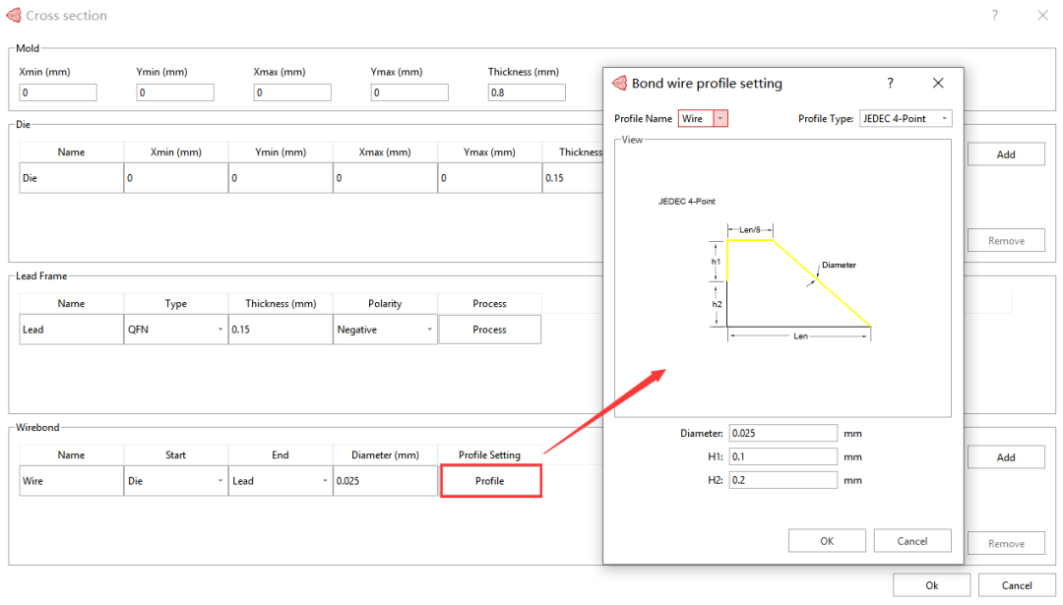
Task: Click the Diameter field in profile dialog
Action: 782,434
